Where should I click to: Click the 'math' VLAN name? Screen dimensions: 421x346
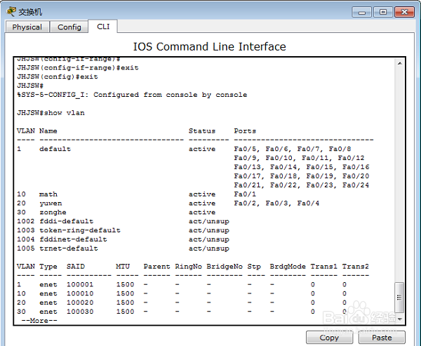(48, 194)
